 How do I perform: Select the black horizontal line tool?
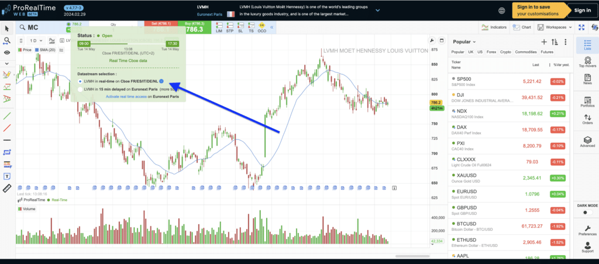click(7, 140)
